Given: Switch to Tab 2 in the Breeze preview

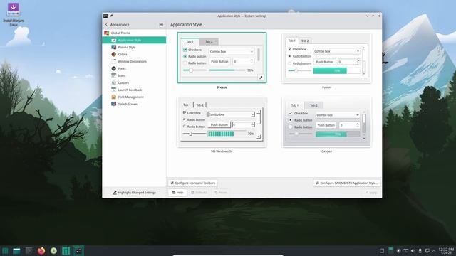Looking at the screenshot, I should tap(209, 41).
